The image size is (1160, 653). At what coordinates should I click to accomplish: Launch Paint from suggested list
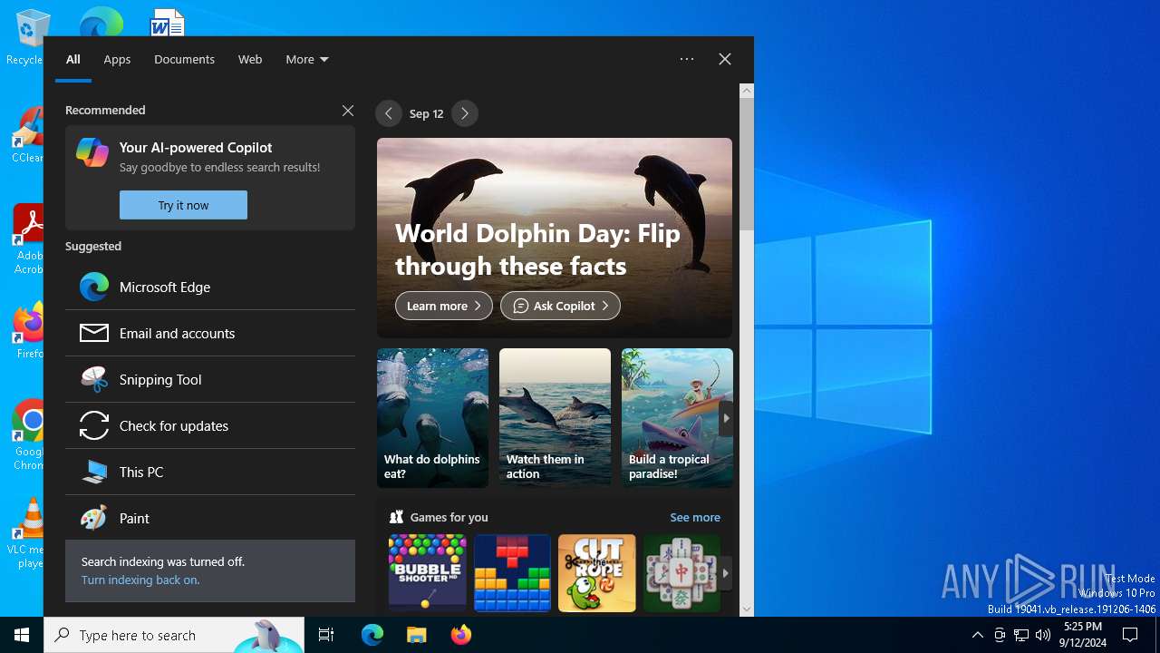(x=210, y=518)
